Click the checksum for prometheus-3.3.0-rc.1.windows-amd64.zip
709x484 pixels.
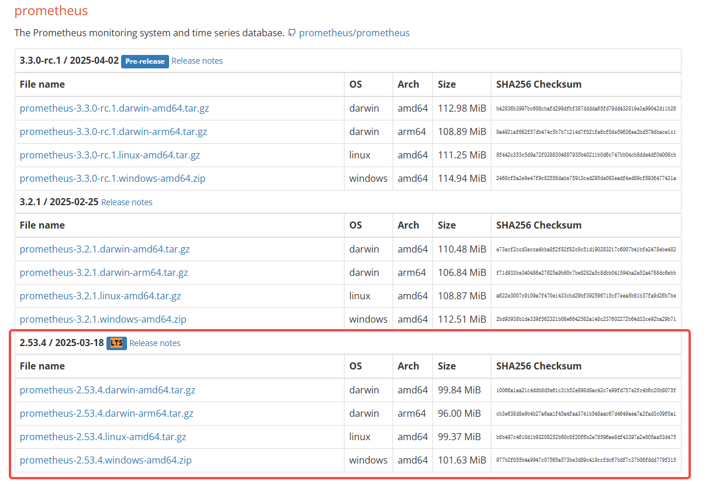(586, 179)
